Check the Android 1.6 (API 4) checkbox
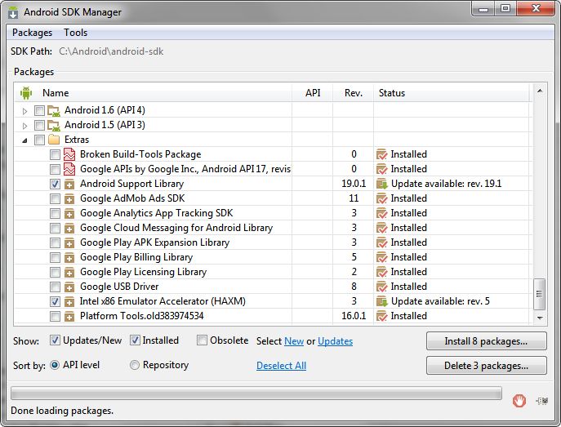561x427 pixels. coord(39,110)
